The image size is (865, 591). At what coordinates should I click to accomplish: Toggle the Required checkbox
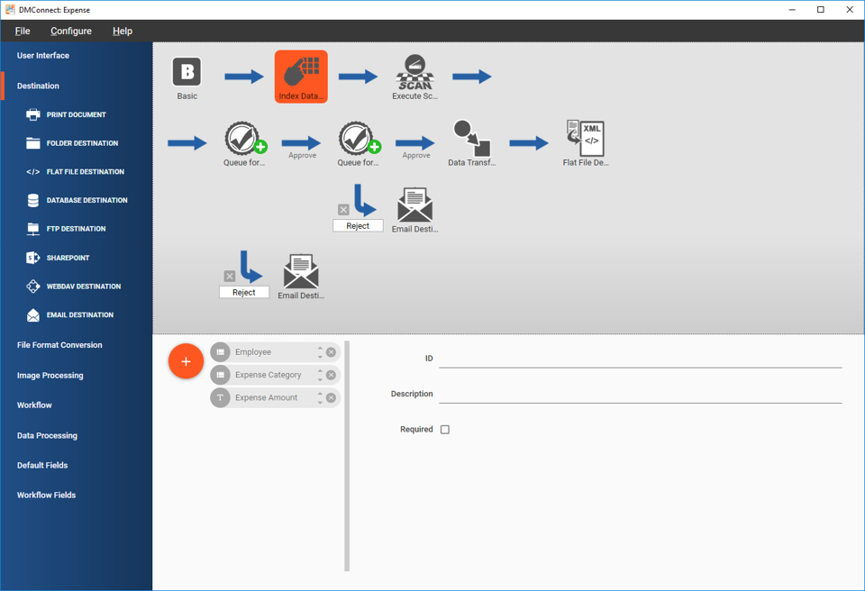pyautogui.click(x=445, y=430)
